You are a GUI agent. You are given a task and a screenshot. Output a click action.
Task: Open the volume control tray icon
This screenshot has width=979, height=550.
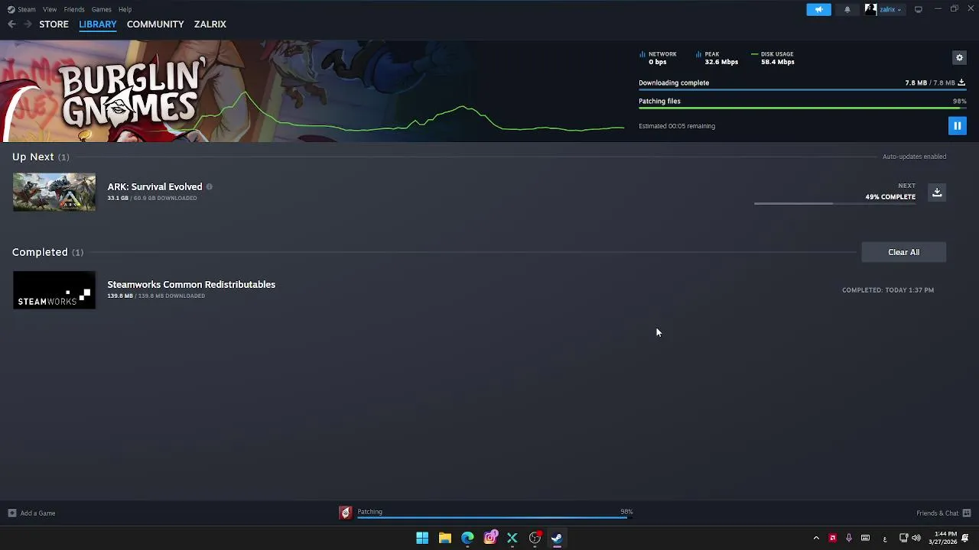click(x=916, y=538)
